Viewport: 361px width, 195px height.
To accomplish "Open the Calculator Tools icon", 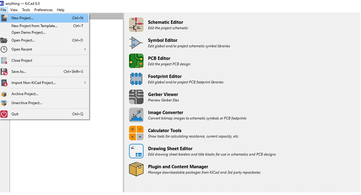I will click(x=136, y=133).
